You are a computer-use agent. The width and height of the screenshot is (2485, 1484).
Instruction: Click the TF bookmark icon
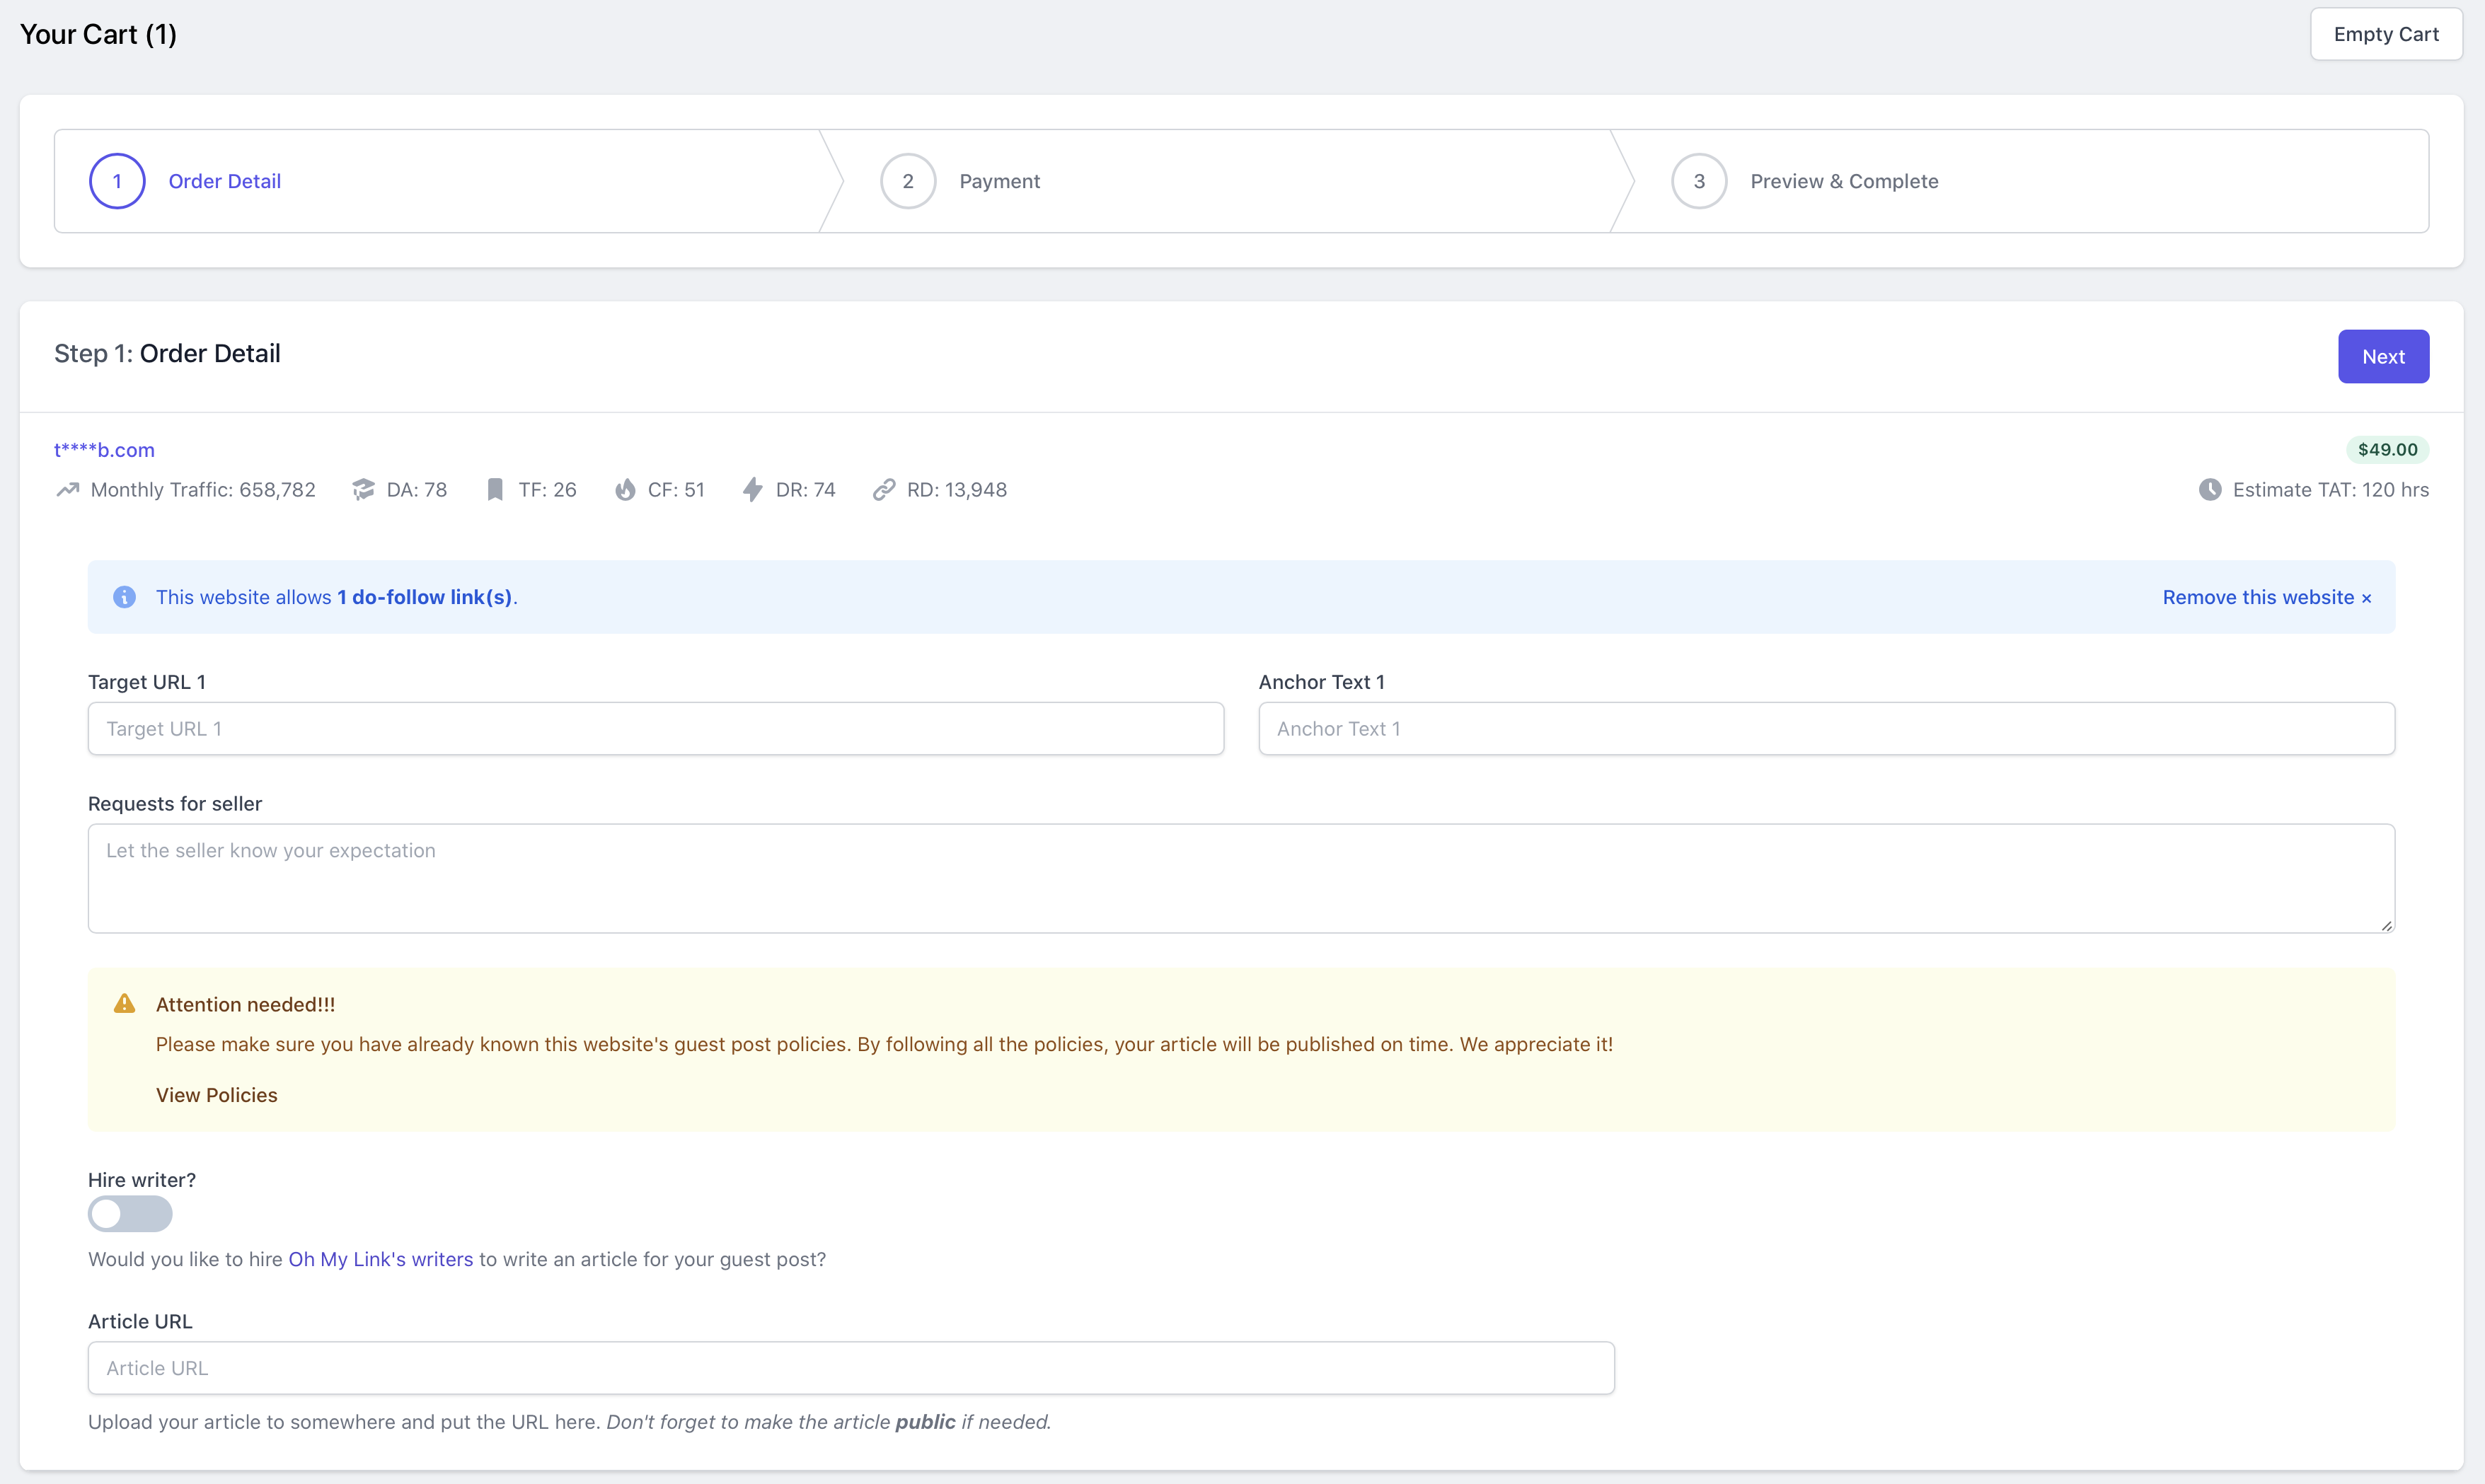(495, 490)
